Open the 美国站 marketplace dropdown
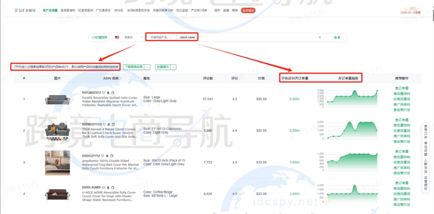Image resolution: width=434 pixels, height=214 pixels. [x=128, y=37]
